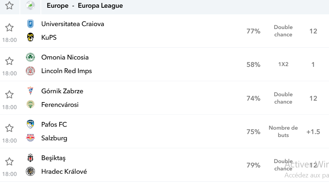Open the Pafos FC team name
The height and width of the screenshot is (184, 329).
click(x=54, y=125)
